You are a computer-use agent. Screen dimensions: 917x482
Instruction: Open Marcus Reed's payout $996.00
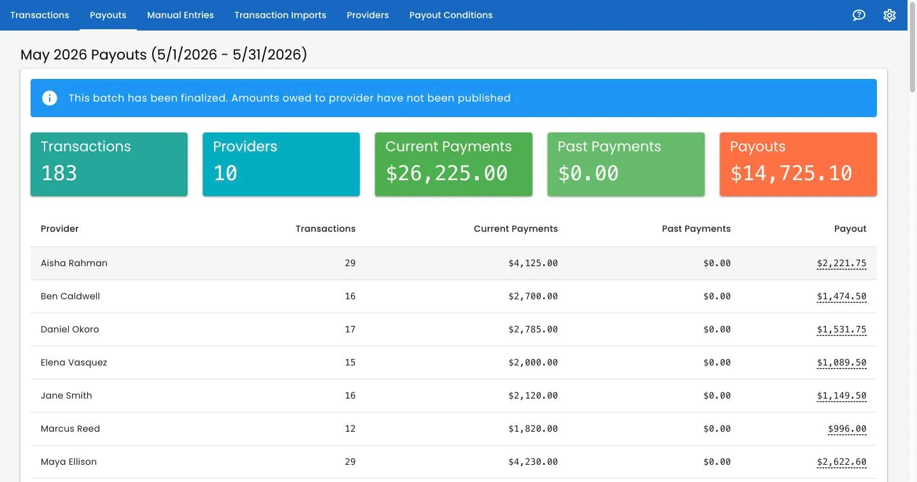tap(847, 429)
